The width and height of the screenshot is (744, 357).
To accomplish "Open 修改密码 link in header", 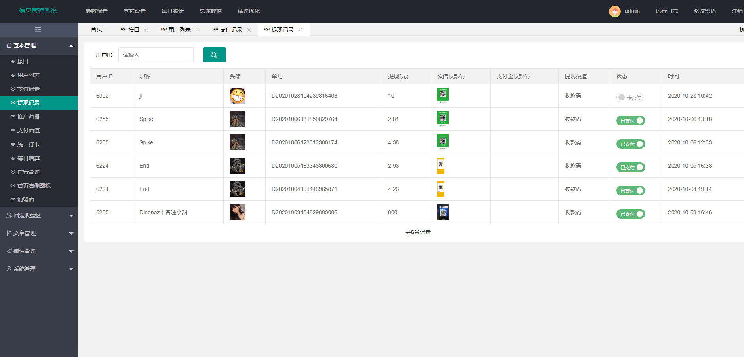I will coord(705,11).
